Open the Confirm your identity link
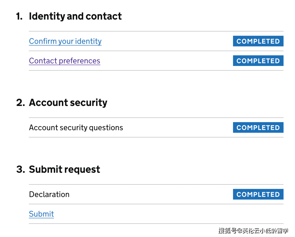This screenshot has height=237, width=295. tap(65, 41)
